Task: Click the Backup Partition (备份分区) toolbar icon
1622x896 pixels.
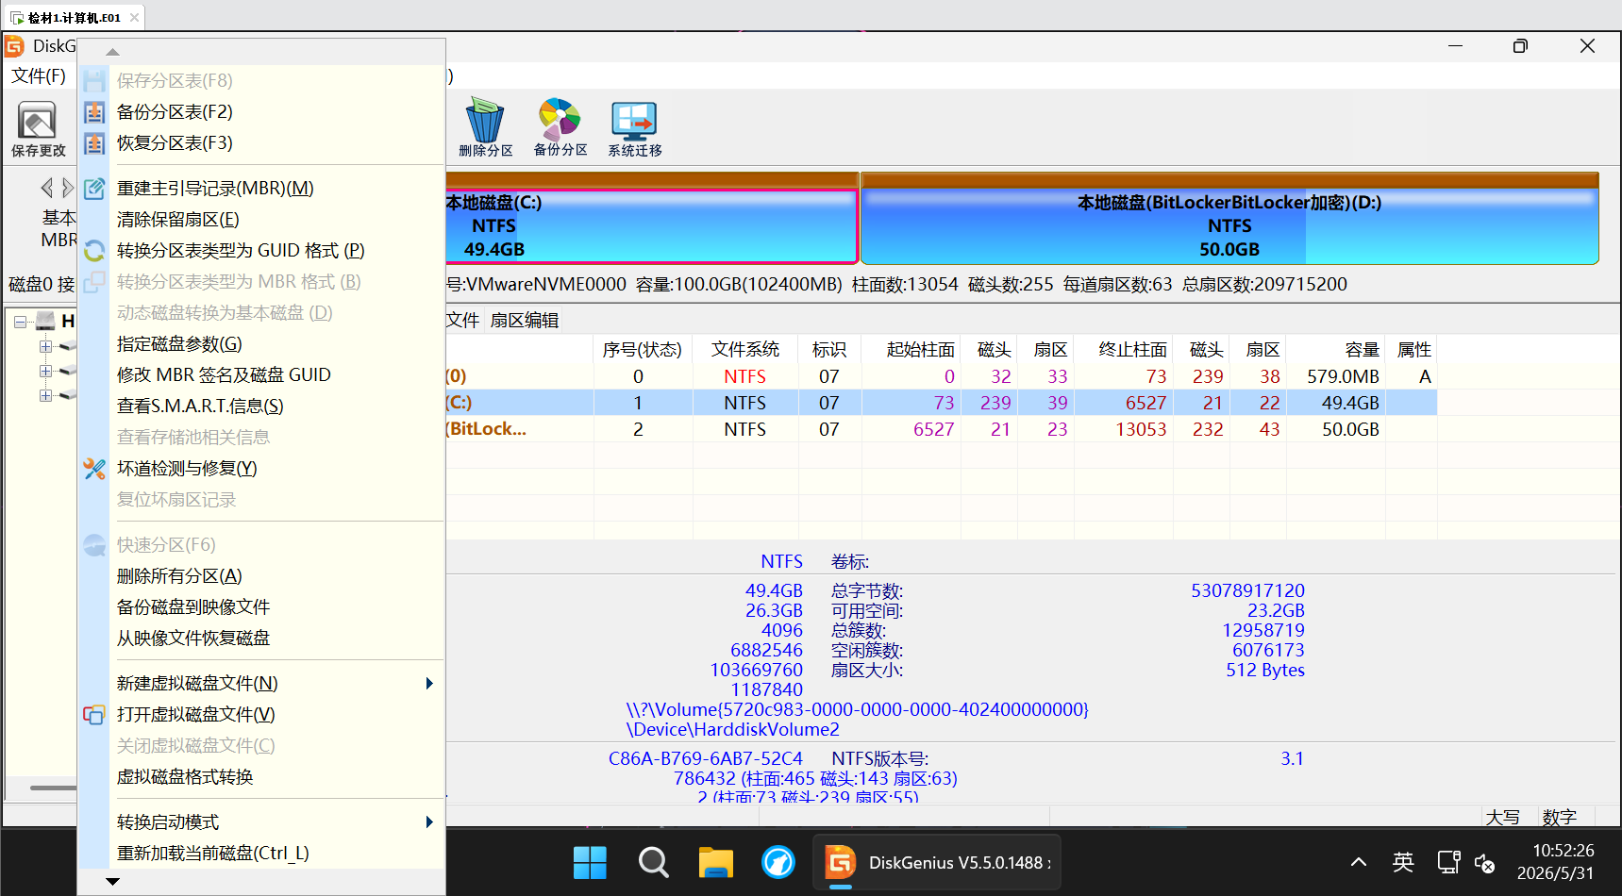Action: [560, 126]
